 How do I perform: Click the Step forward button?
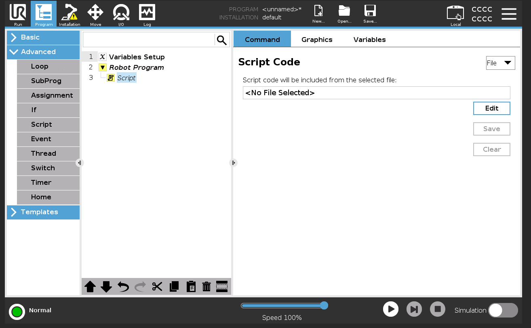414,309
